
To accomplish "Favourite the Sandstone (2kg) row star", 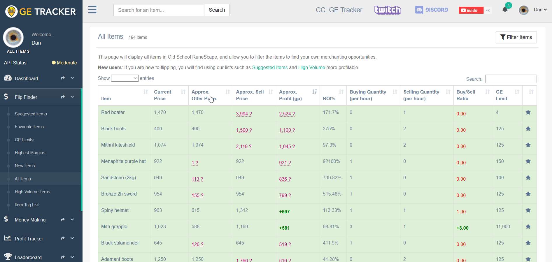I will (528, 178).
